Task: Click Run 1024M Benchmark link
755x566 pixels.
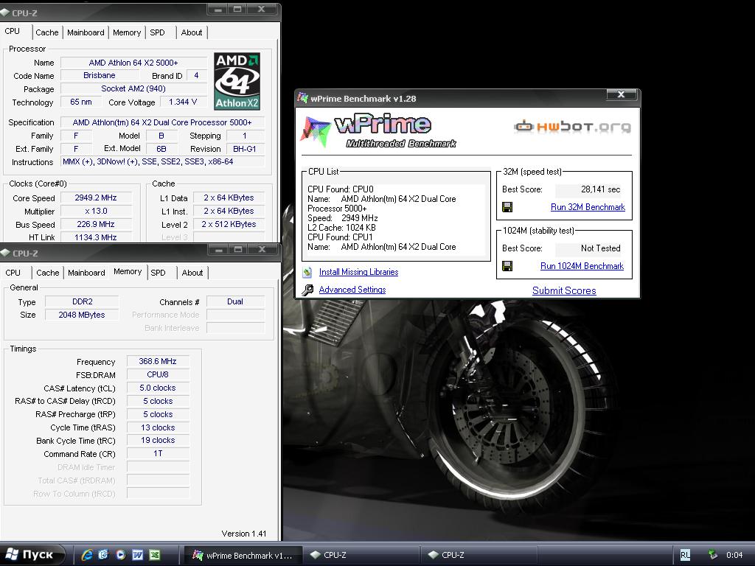Action: point(582,265)
